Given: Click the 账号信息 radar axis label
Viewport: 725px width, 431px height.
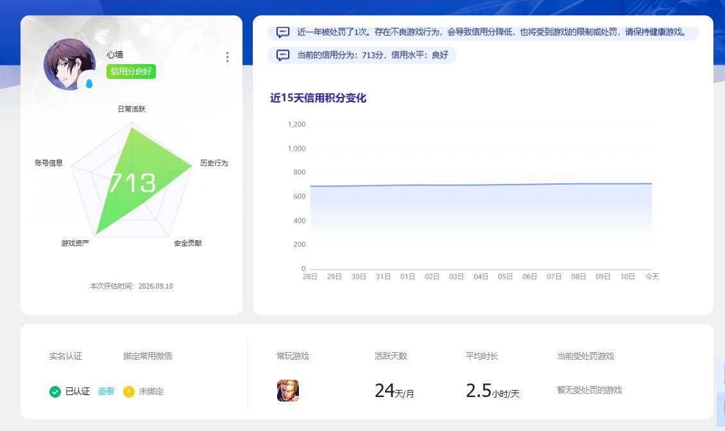Looking at the screenshot, I should click(49, 163).
